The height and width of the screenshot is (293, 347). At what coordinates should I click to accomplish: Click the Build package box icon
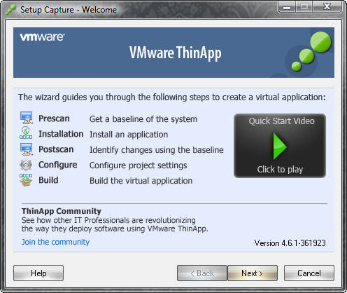point(26,180)
